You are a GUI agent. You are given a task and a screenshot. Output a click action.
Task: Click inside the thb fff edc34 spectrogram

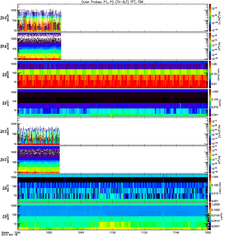pos(113,18)
